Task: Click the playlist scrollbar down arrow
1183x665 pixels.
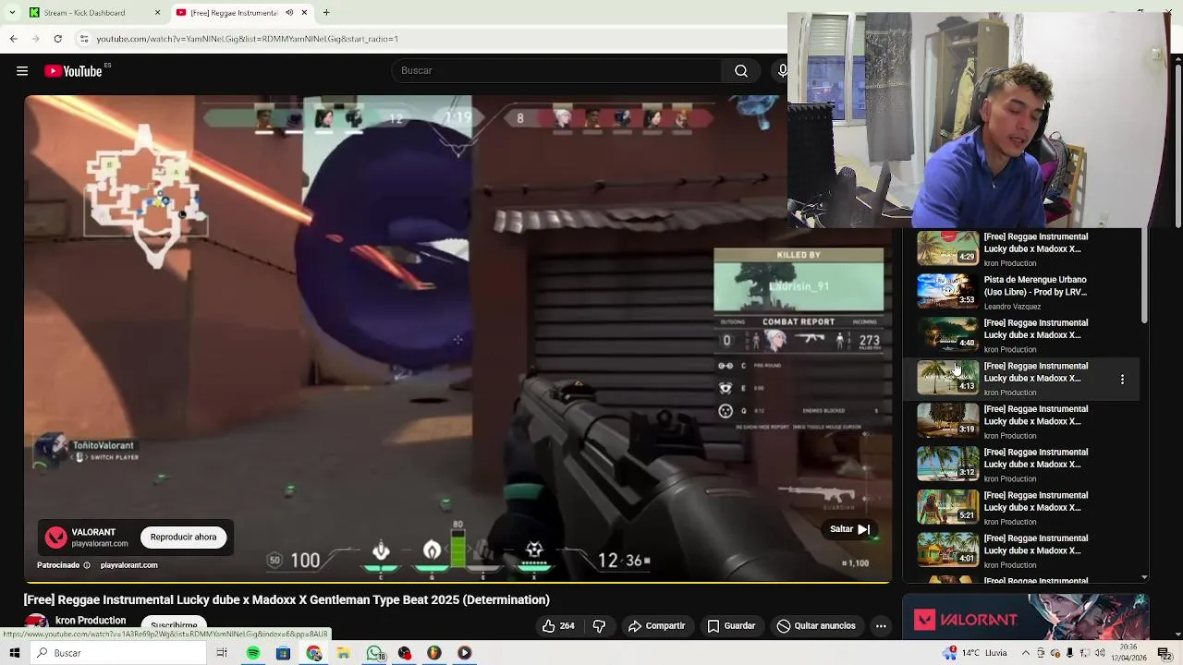Action: tap(1144, 577)
